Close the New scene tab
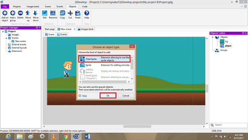Image resolution: width=248 pixels, height=140 pixels. (74, 29)
